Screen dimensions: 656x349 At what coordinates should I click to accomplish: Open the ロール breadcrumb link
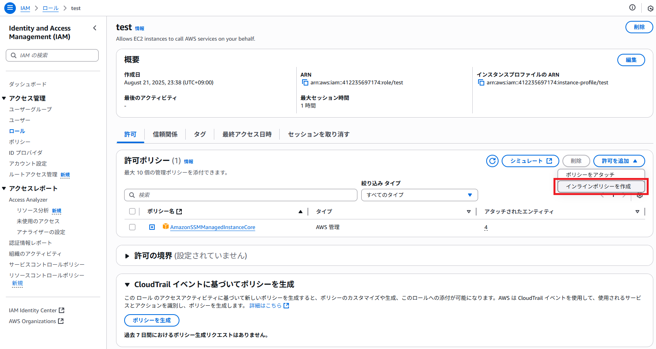click(x=50, y=8)
